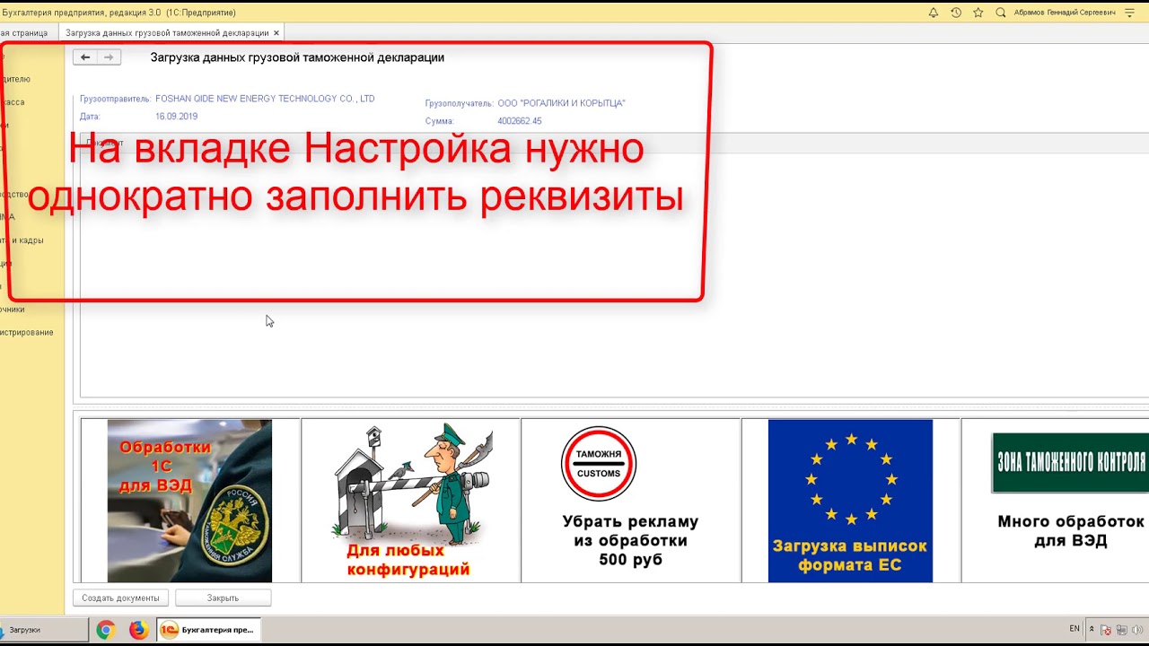Image resolution: width=1149 pixels, height=646 pixels.
Task: Open notifications bell in title bar
Action: tap(933, 13)
